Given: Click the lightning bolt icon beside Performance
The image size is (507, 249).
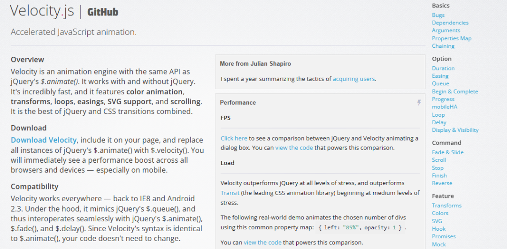Looking at the screenshot, I should 419,103.
